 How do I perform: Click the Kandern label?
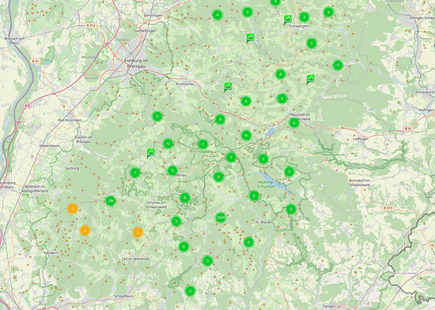[51, 252]
